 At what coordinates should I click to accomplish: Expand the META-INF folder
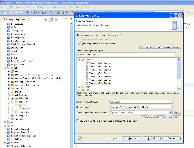(12, 98)
